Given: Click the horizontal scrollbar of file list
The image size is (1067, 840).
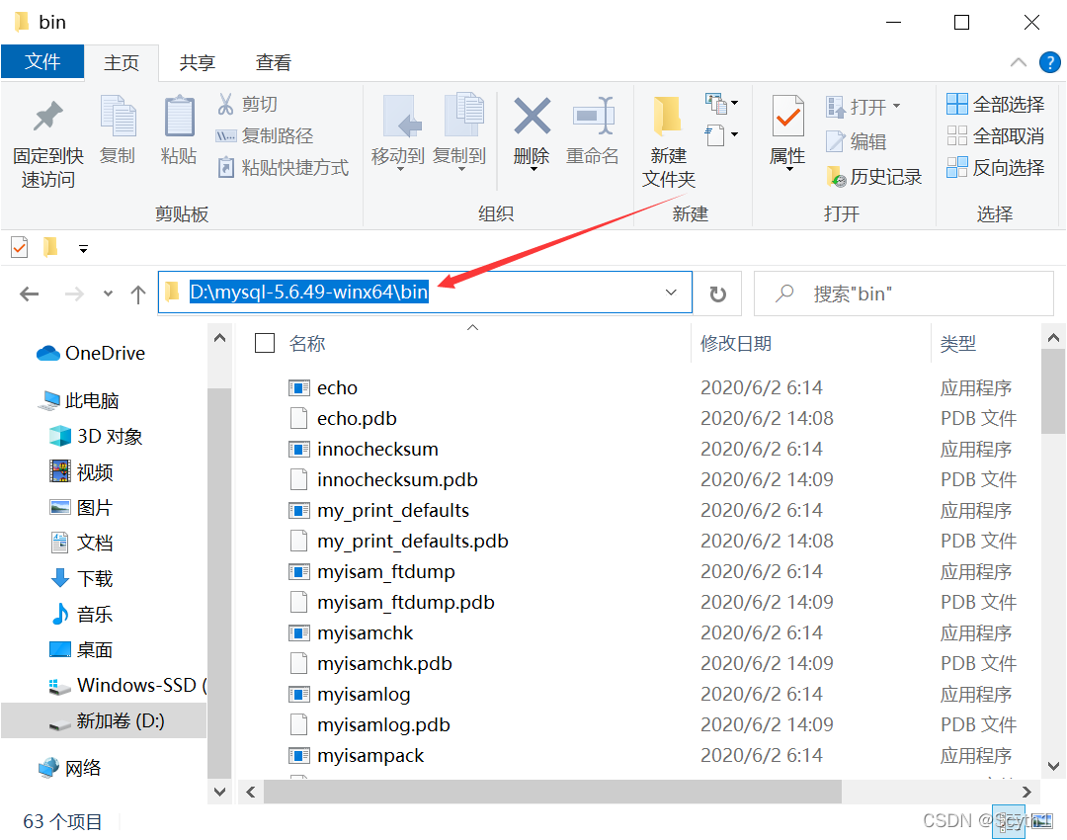Looking at the screenshot, I should click(552, 792).
